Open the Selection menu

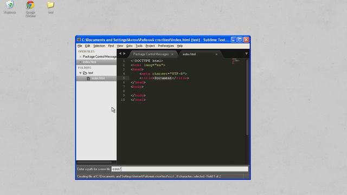[x=99, y=45]
